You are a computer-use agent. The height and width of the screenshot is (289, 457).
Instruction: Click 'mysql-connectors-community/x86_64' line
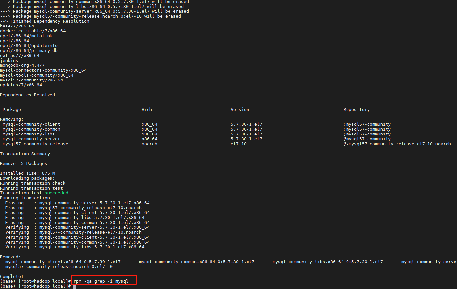43,70
